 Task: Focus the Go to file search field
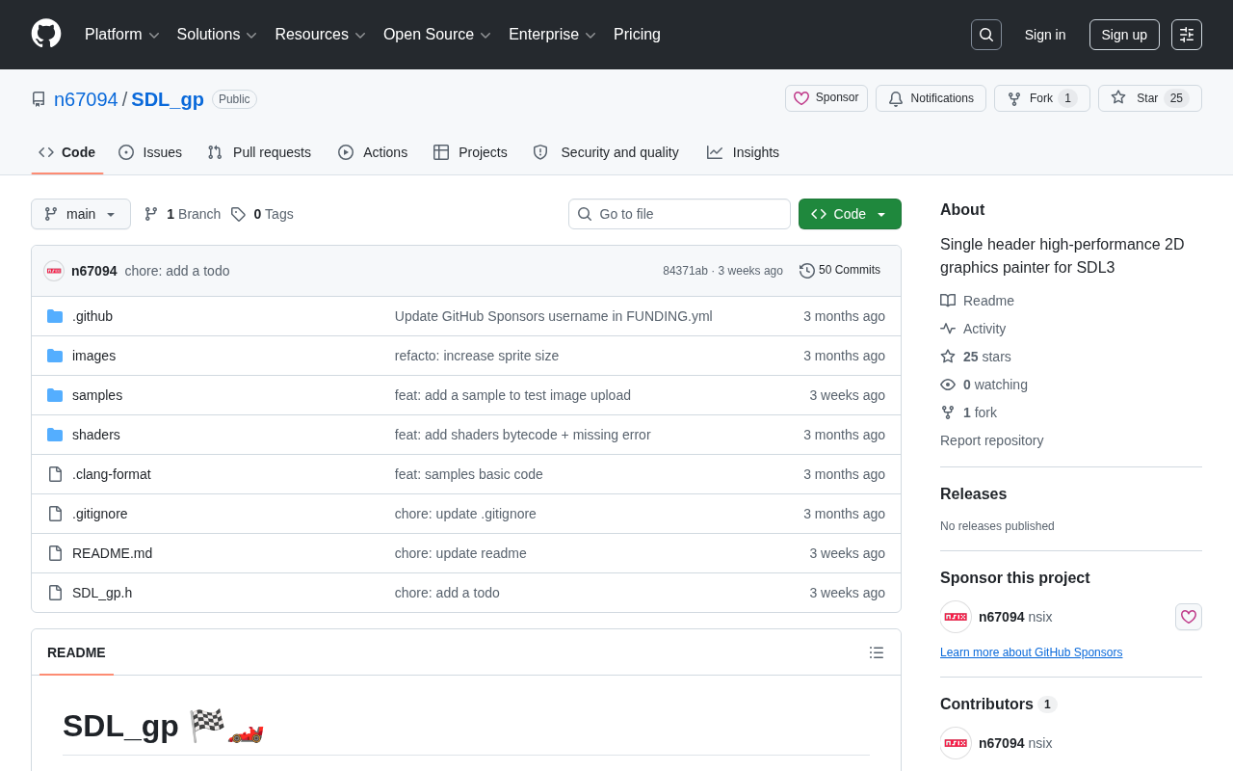coord(679,214)
